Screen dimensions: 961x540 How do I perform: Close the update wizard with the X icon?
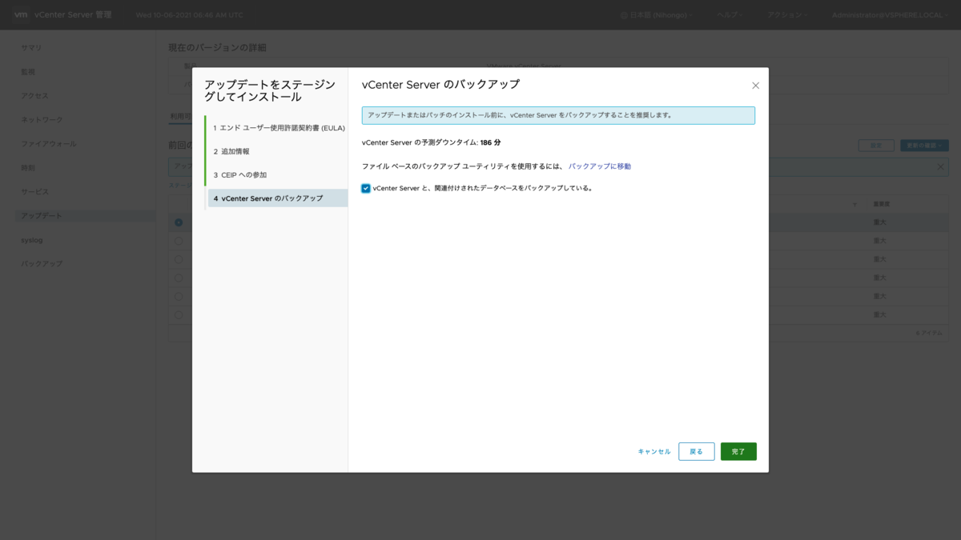point(755,86)
